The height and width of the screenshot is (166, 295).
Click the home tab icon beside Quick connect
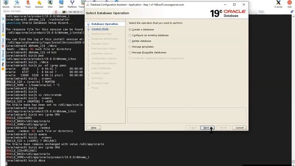56,12
